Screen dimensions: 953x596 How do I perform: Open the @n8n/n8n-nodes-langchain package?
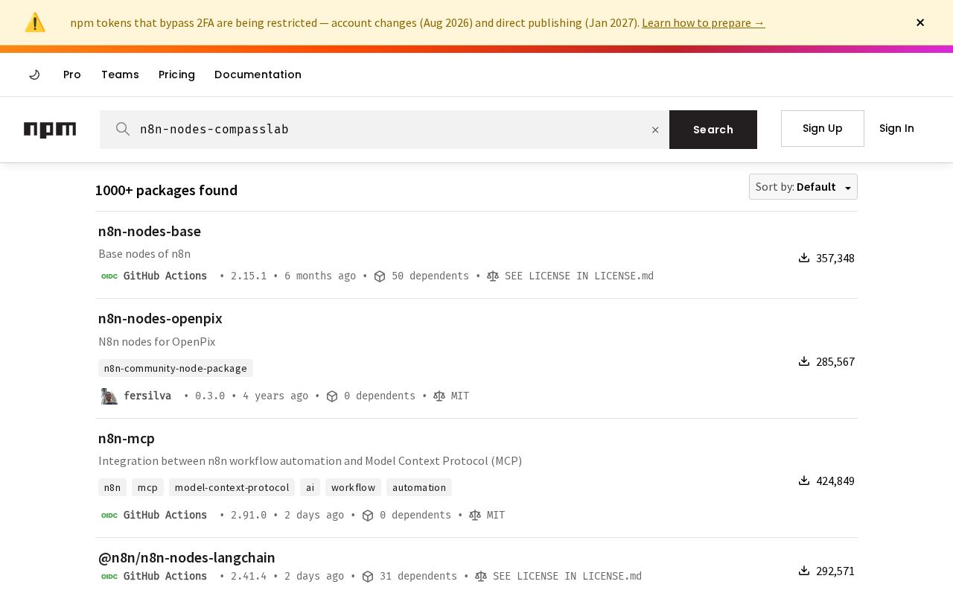click(187, 557)
